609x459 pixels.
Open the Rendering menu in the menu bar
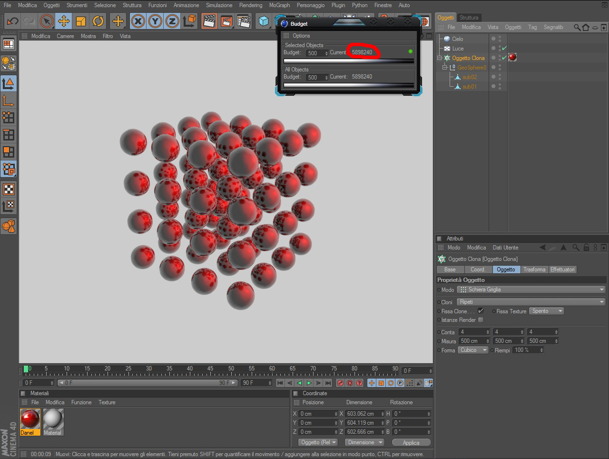pos(251,5)
